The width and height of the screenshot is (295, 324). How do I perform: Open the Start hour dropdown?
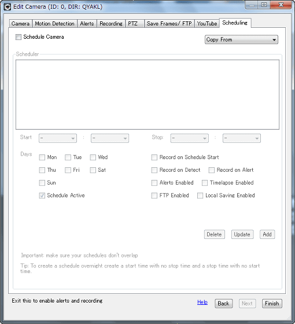(58, 138)
